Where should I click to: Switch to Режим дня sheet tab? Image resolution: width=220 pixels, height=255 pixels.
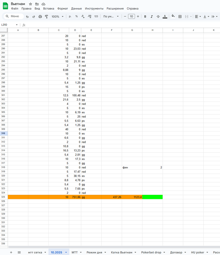94,252
